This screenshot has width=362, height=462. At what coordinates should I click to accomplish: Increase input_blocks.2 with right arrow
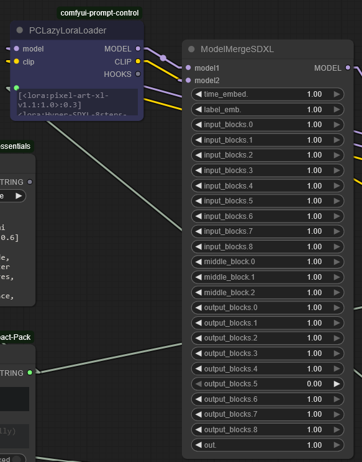[337, 155]
